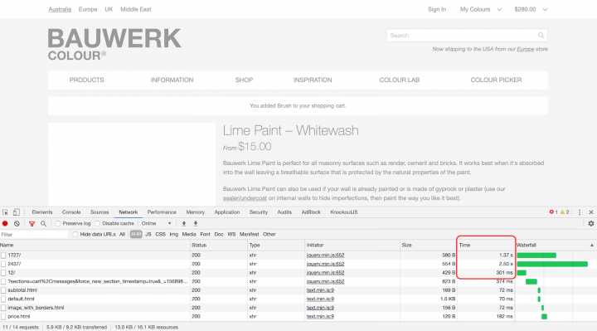Viewport: 597px width, 331px height.
Task: Click the 12/ waterfall timing bar
Action: [522, 273]
